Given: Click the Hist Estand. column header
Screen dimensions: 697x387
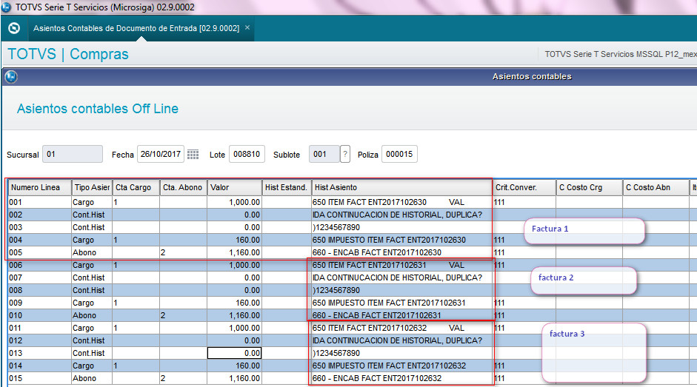Looking at the screenshot, I should click(x=287, y=187).
